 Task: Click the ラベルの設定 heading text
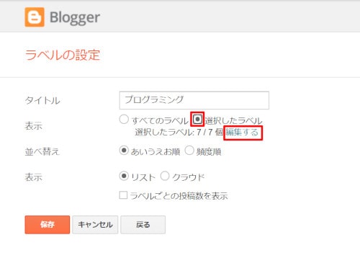click(63, 55)
